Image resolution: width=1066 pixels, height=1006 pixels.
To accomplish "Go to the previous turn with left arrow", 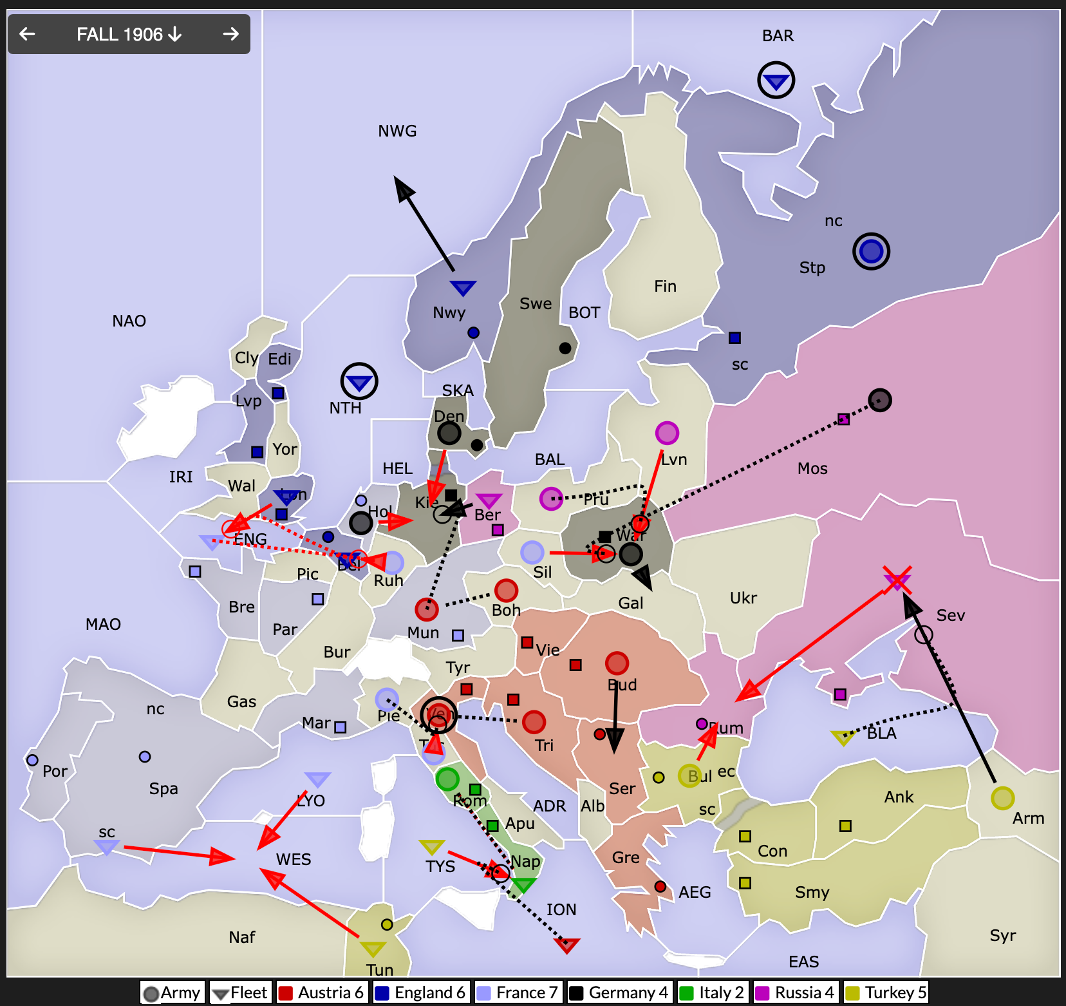I will (x=27, y=33).
